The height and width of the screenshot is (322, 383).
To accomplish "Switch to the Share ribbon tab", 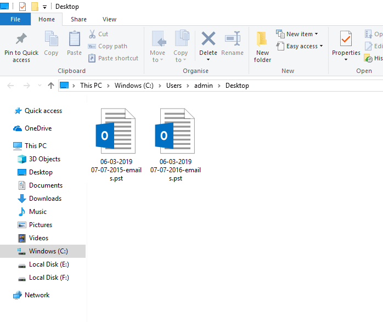I will 78,19.
